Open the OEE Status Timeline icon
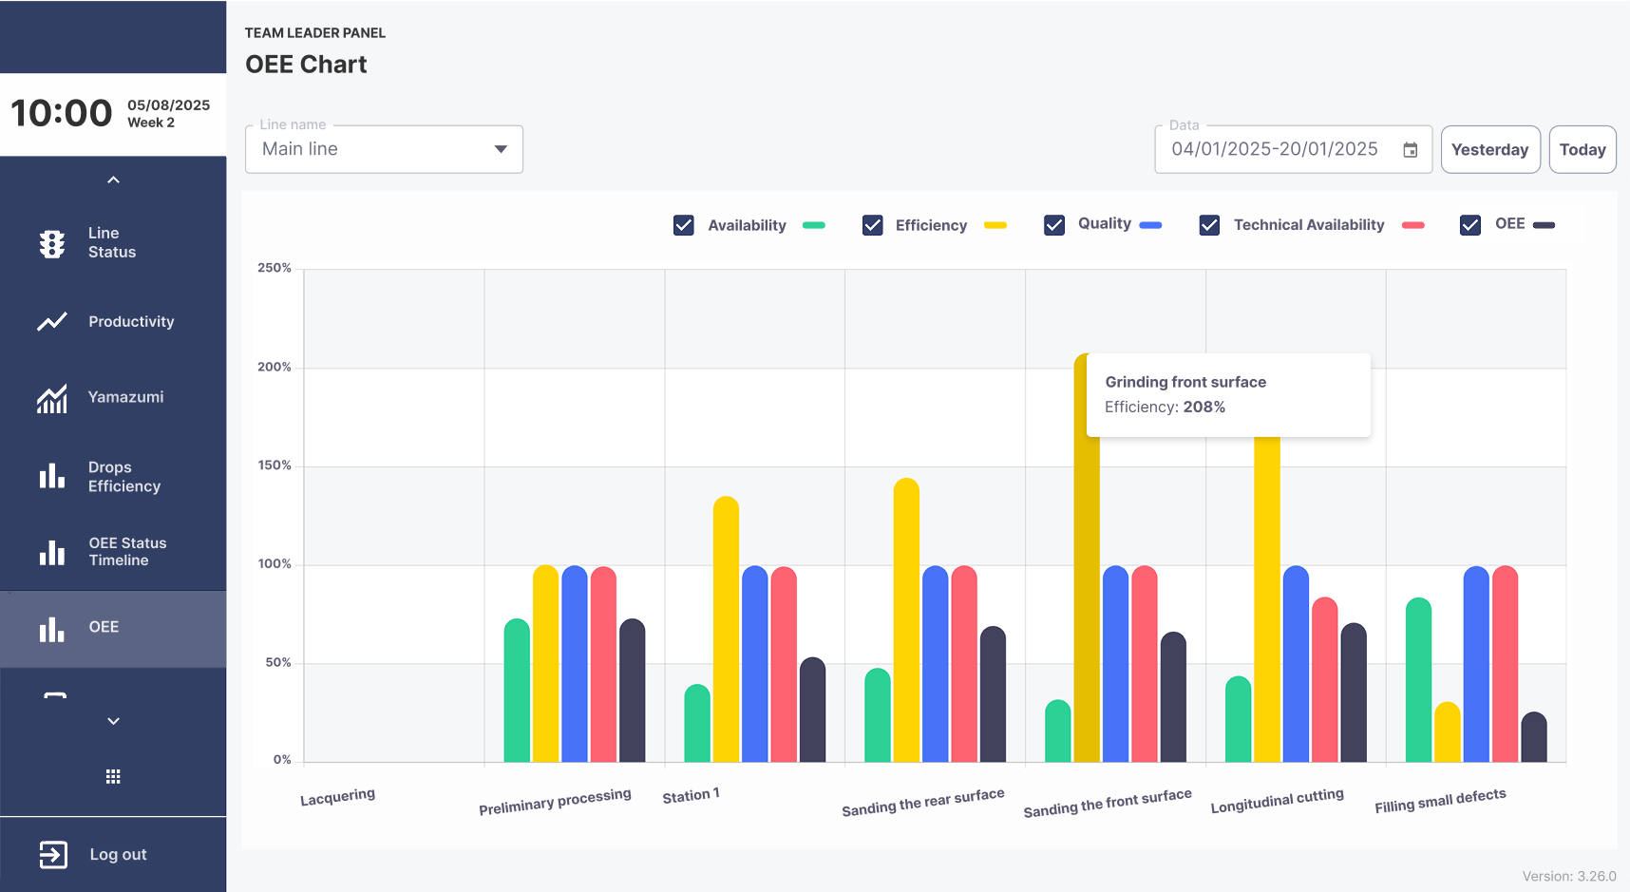This screenshot has height=892, width=1630. (x=52, y=552)
